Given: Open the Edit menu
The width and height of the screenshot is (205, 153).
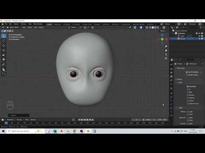Looking at the screenshot, I should point(10,24).
